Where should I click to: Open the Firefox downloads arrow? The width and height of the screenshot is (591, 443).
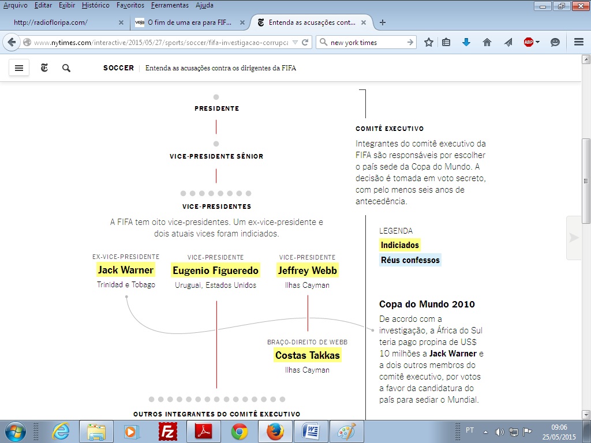click(x=466, y=42)
